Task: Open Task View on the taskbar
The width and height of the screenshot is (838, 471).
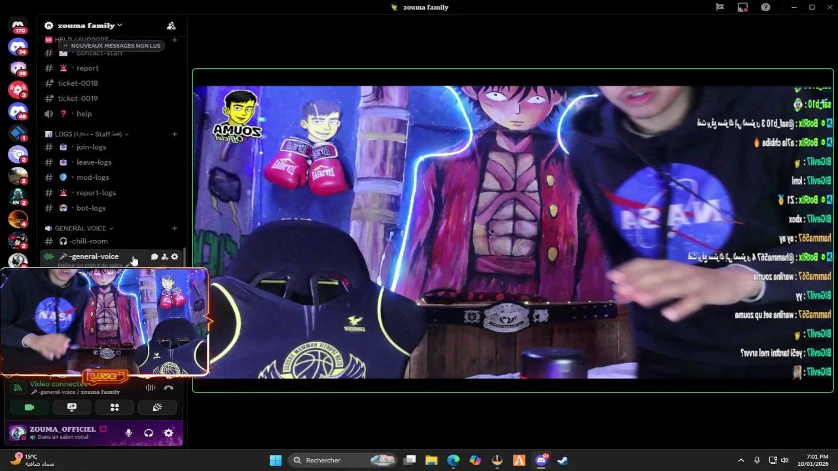Action: [410, 460]
